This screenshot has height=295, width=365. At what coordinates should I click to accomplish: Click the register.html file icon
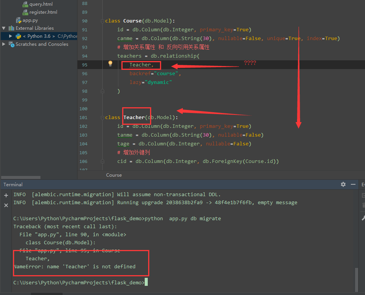25,12
